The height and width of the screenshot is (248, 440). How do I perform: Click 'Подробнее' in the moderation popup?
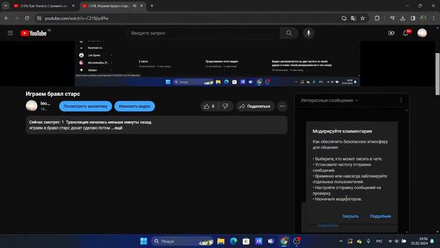coord(380,216)
